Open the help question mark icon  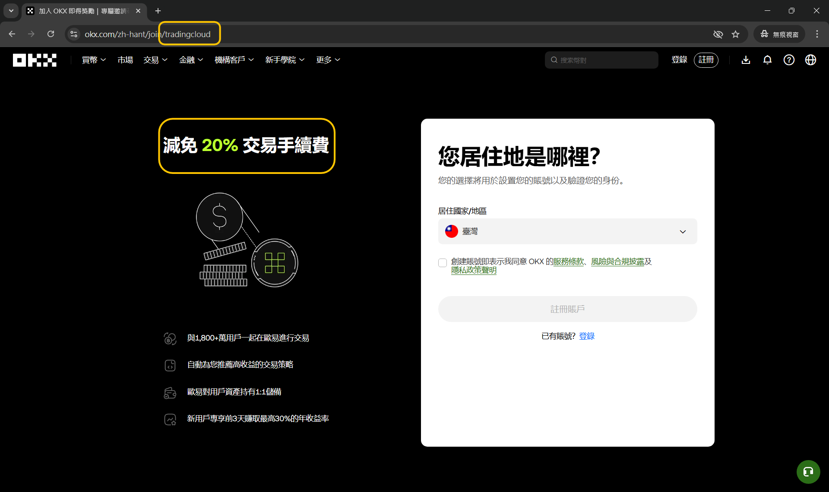[789, 60]
